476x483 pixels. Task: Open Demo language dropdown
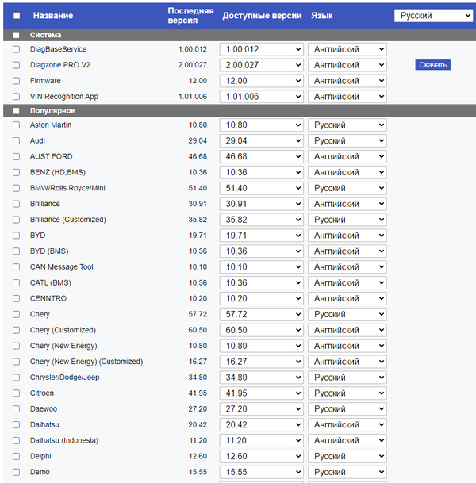click(x=347, y=472)
